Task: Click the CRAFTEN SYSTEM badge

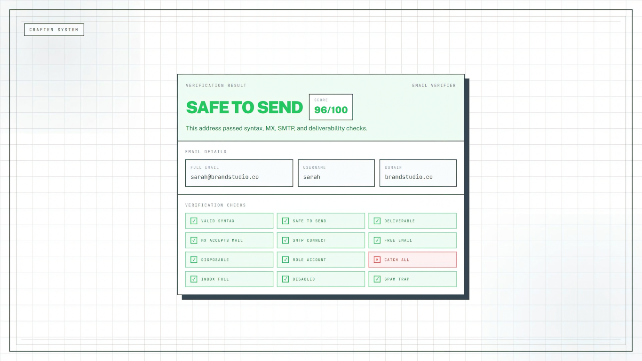Action: pos(54,29)
